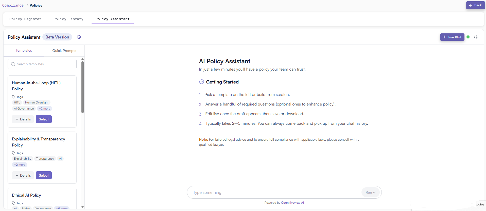Switch to the Quick Prompts tab
The width and height of the screenshot is (486, 211).
[64, 51]
